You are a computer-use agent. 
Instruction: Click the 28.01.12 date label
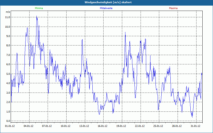[177, 126]
